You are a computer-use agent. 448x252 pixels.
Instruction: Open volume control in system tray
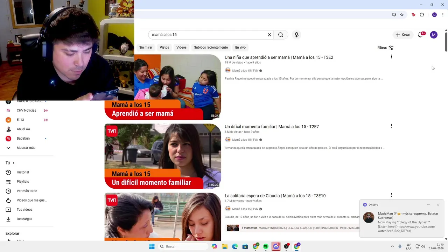(x=423, y=246)
